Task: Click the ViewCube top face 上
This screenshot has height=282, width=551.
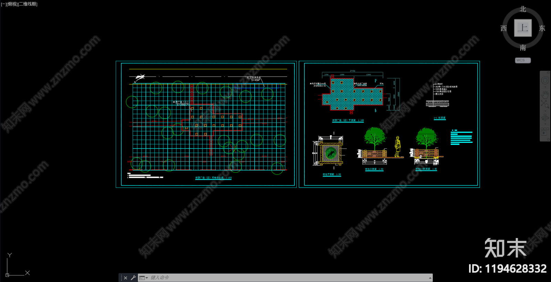Action: 523,28
